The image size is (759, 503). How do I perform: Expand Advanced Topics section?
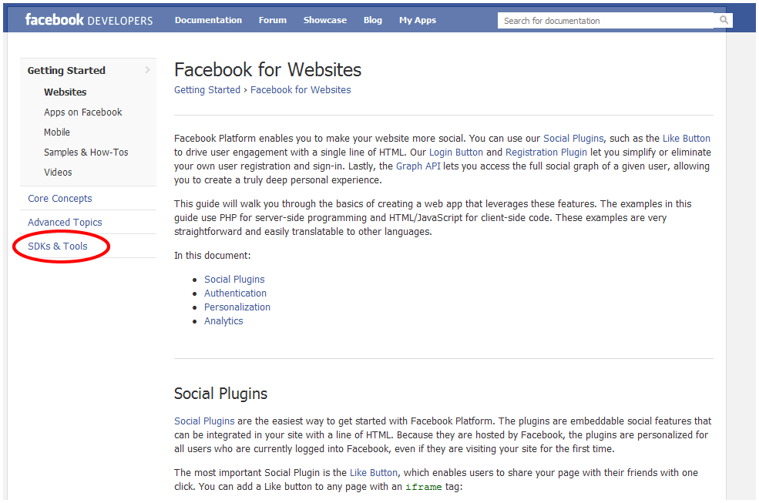pyautogui.click(x=65, y=222)
